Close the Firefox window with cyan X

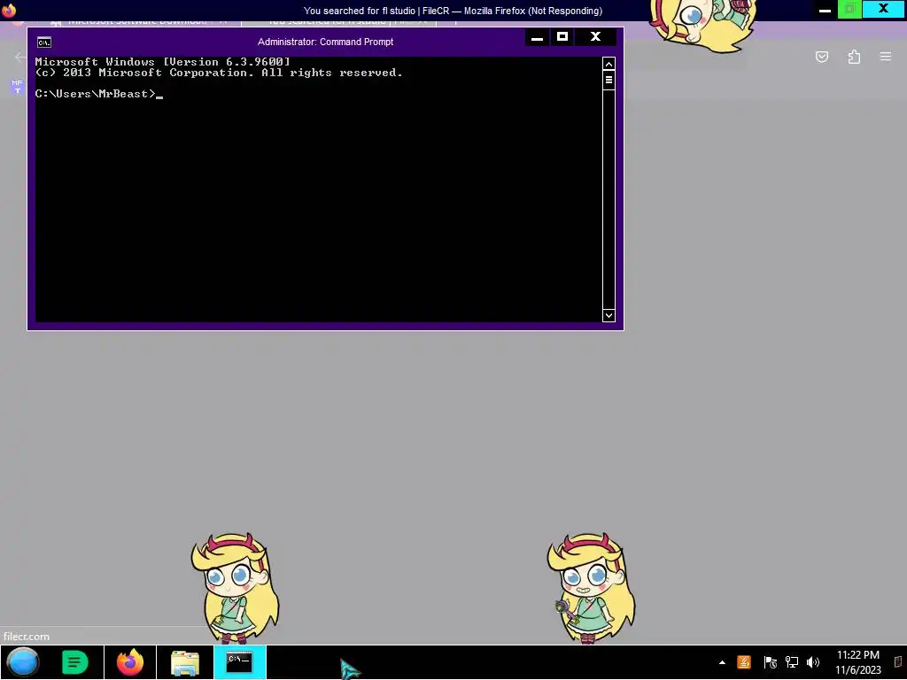tap(883, 9)
